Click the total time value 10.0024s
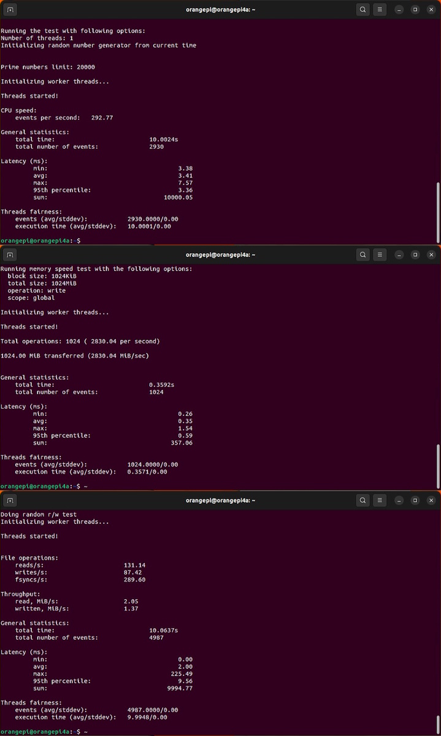This screenshot has height=736, width=441. point(164,139)
